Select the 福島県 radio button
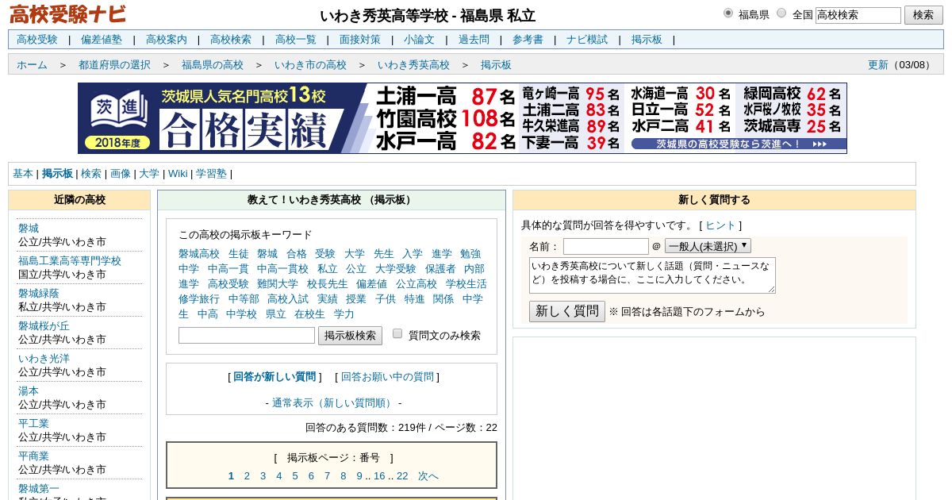952x500 pixels. click(x=728, y=13)
